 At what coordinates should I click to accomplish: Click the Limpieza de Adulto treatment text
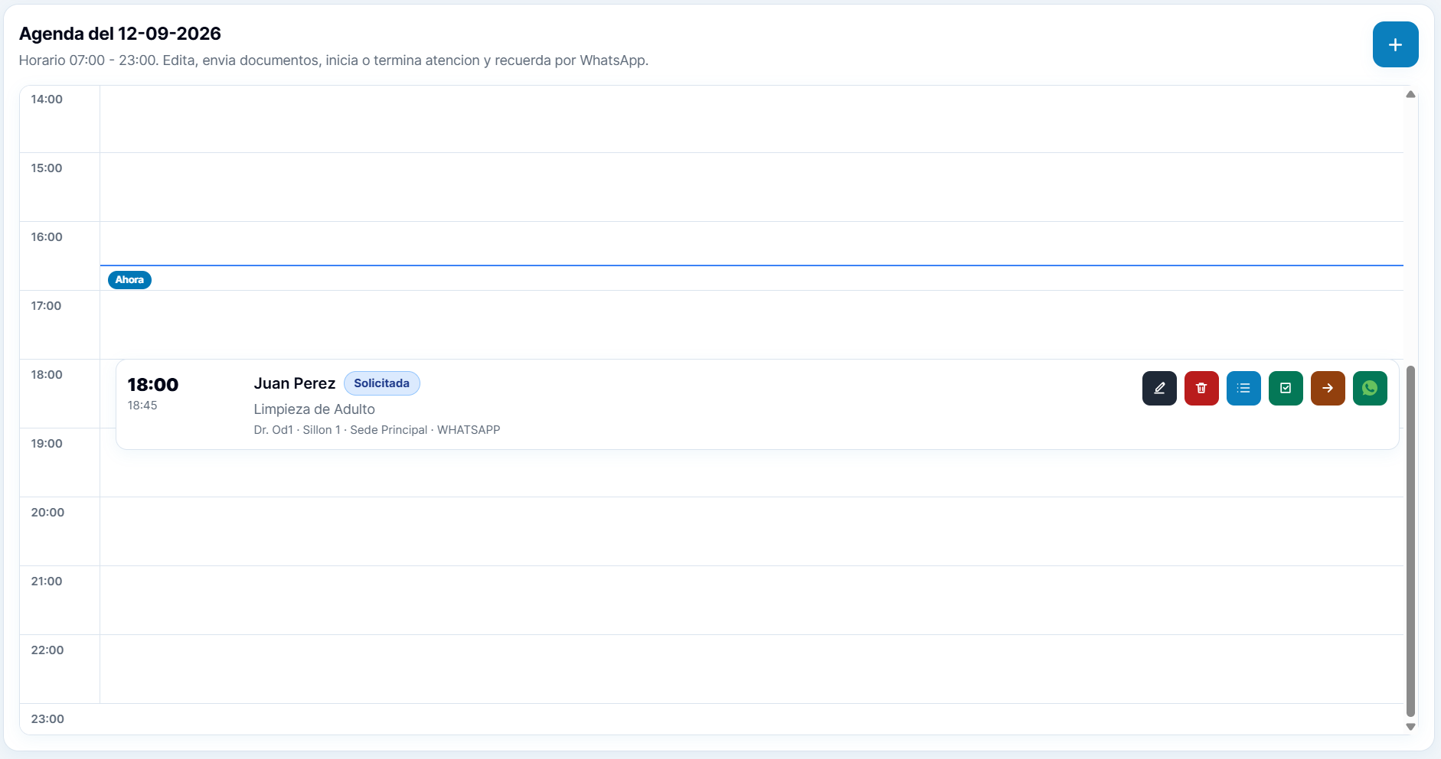(x=314, y=409)
